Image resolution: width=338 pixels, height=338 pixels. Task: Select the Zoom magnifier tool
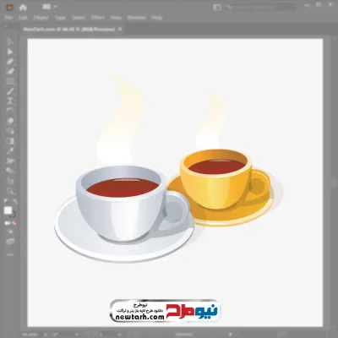[10, 191]
